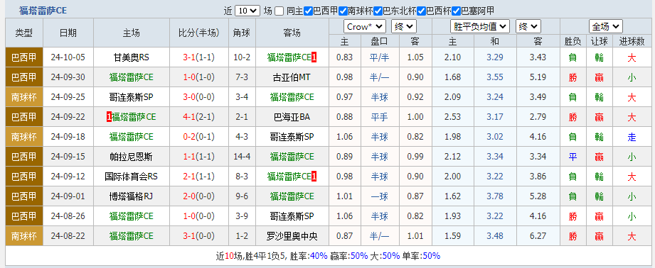
Task: Click handicap 一球 on 24-09-01 row
Action: (x=379, y=196)
